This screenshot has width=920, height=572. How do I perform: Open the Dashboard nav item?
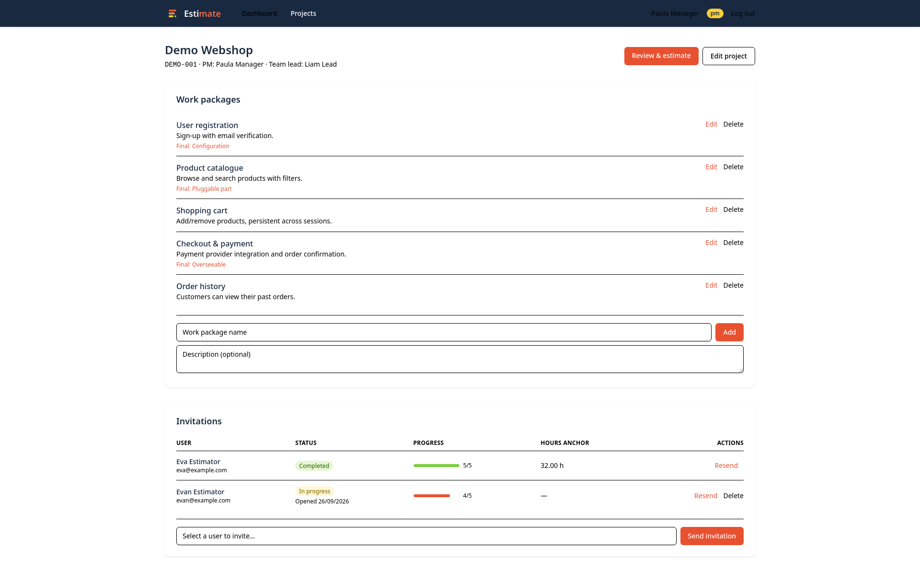click(259, 13)
